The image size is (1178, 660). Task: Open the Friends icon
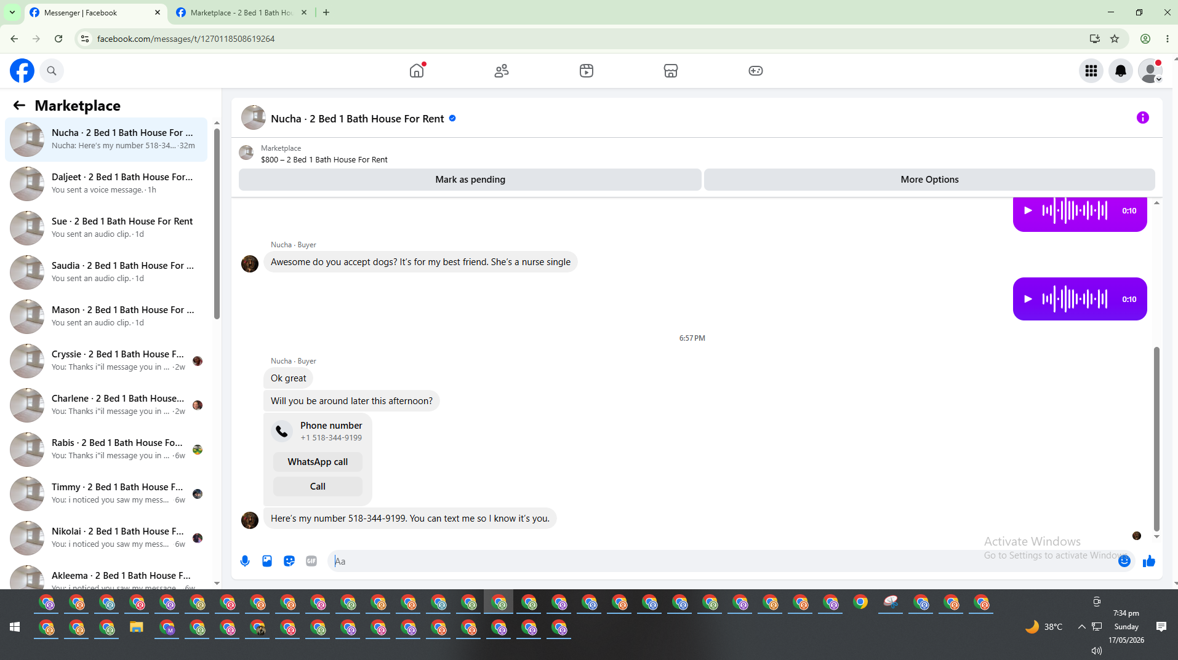point(502,71)
